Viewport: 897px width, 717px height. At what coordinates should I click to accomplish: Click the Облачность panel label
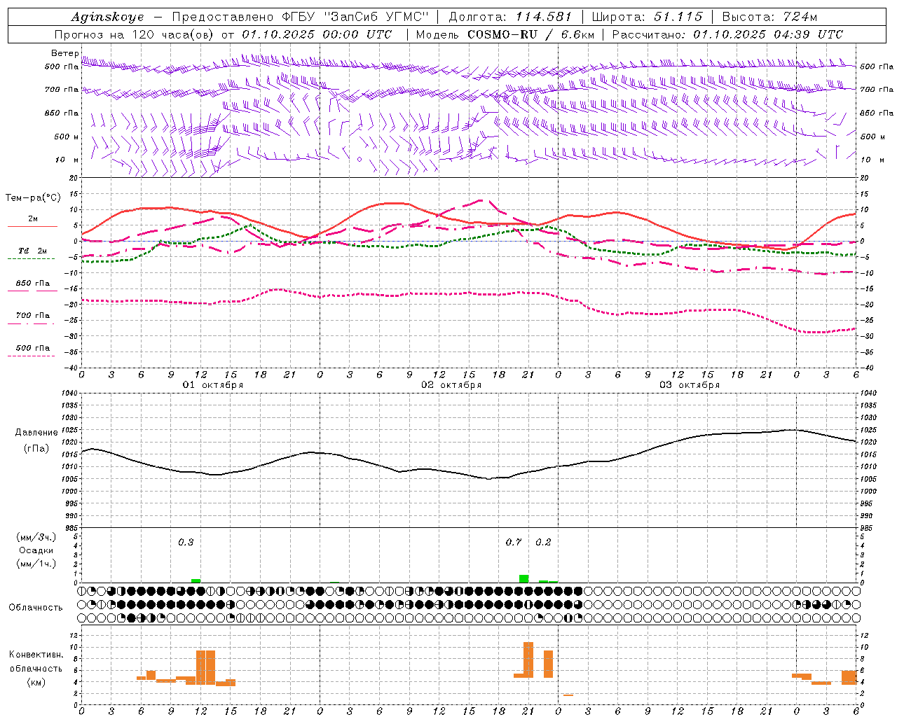click(x=36, y=608)
